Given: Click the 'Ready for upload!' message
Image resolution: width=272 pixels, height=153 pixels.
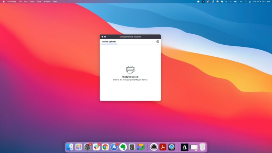Looking at the screenshot, I should 130,77.
